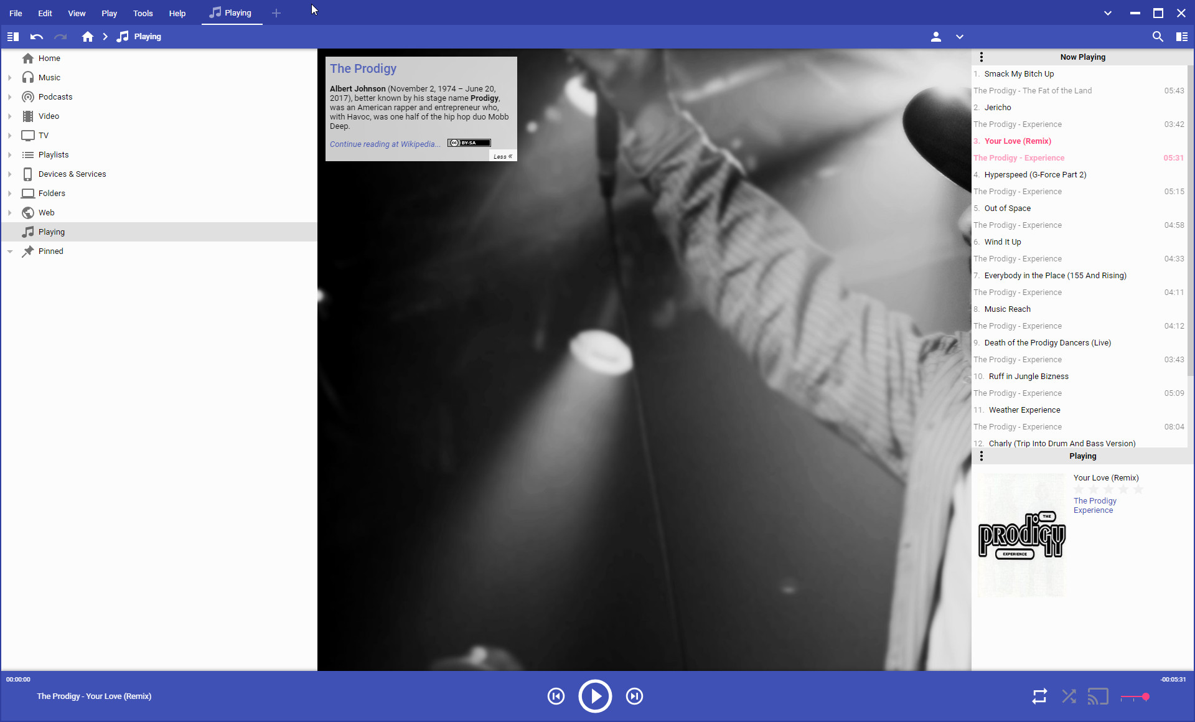Expand the Playlists tree node
This screenshot has height=722, width=1195.
point(10,155)
